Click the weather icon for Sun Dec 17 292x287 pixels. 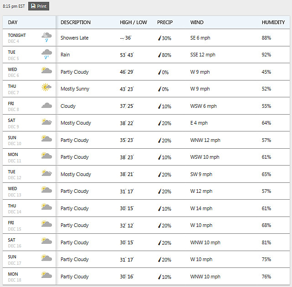pos(46,258)
